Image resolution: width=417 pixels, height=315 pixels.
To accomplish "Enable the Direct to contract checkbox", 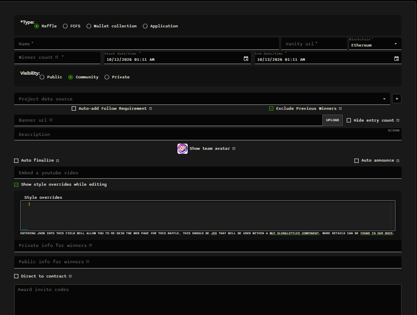I will (x=16, y=276).
